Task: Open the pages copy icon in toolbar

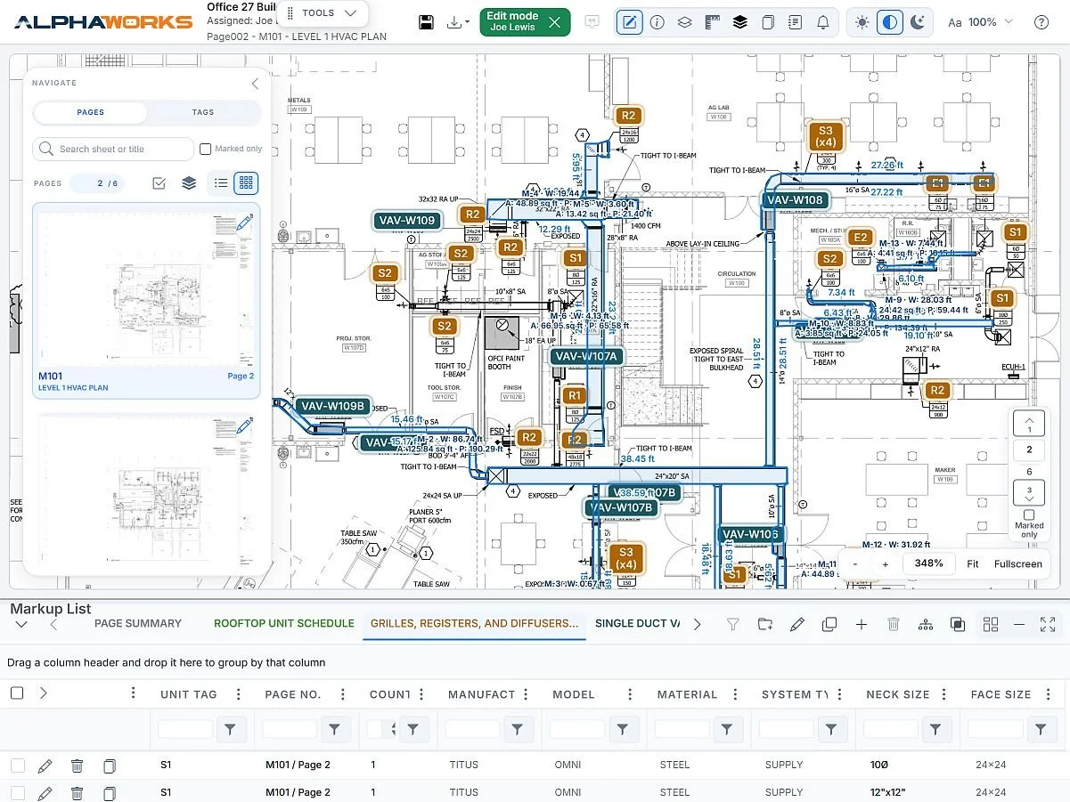Action: point(768,22)
